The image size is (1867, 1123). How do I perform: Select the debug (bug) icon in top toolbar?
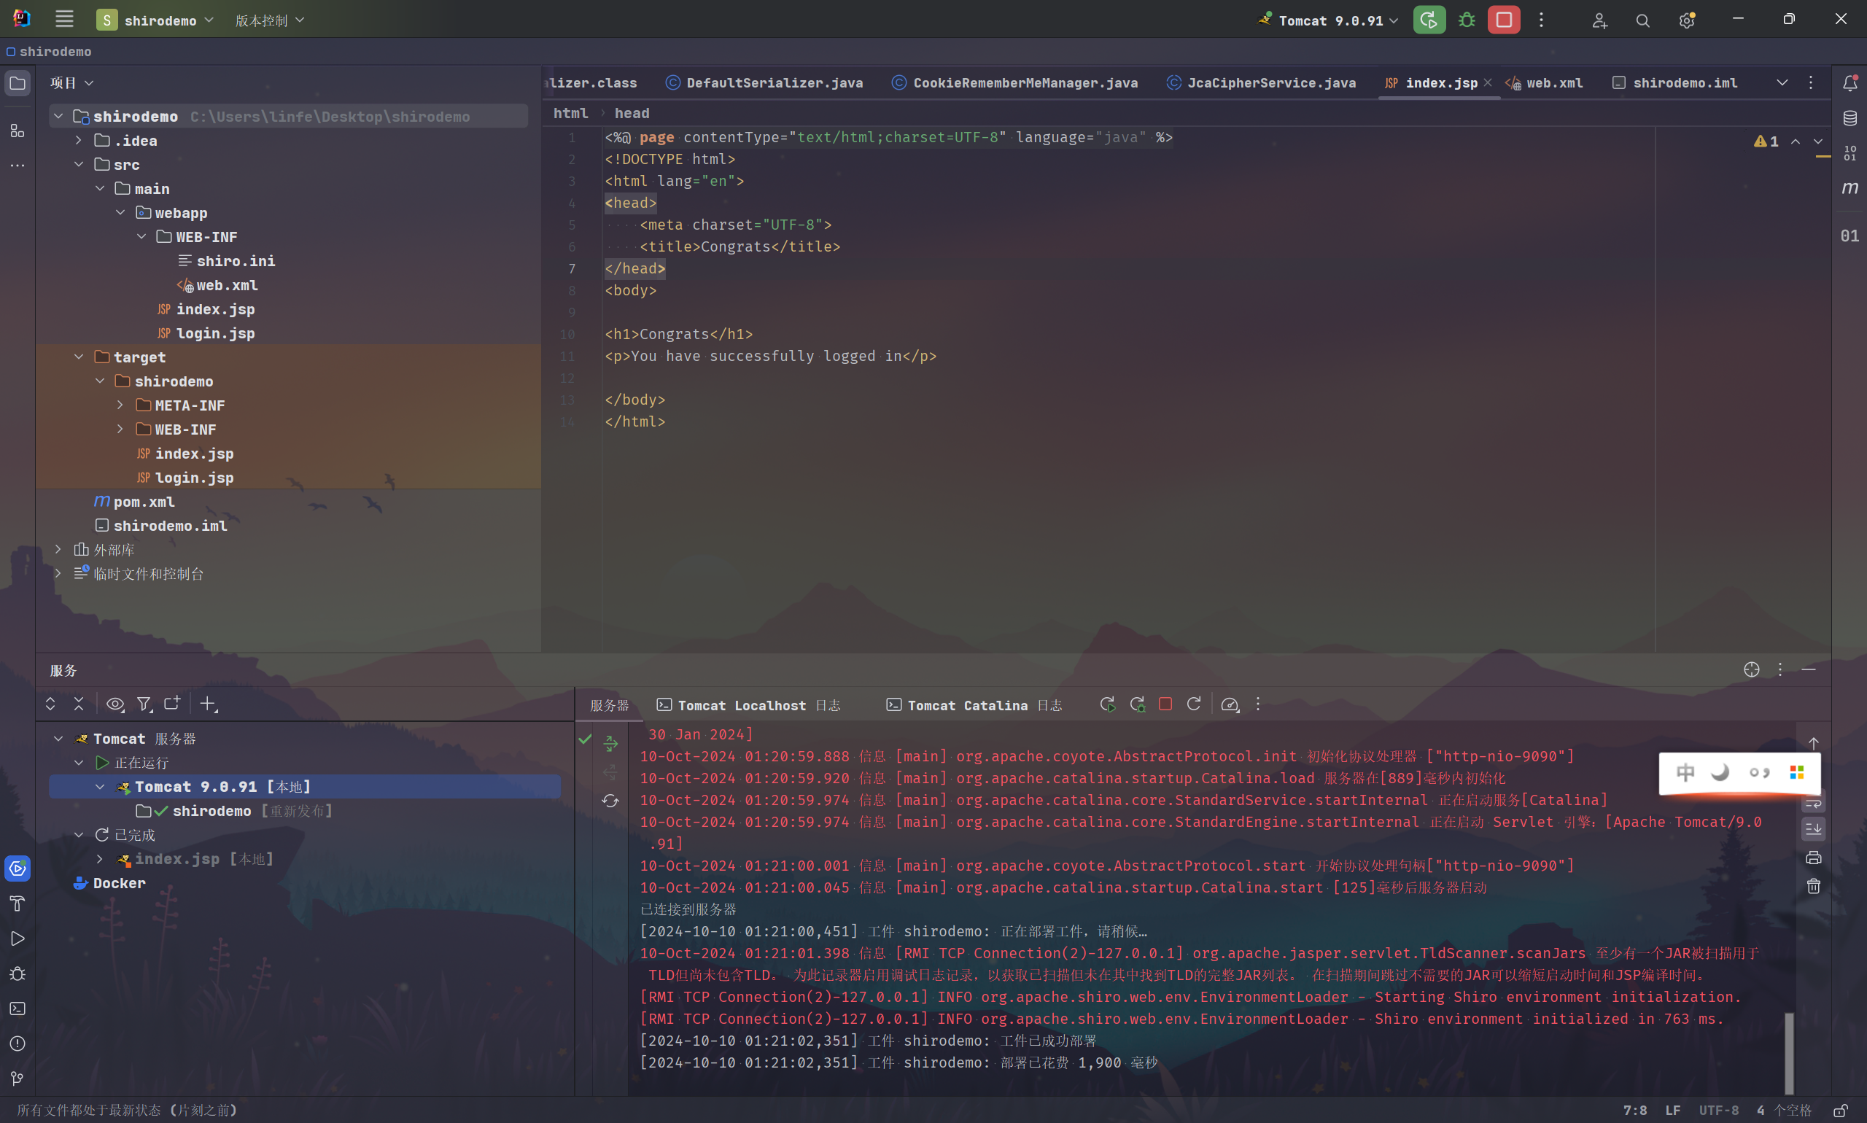(x=1466, y=20)
